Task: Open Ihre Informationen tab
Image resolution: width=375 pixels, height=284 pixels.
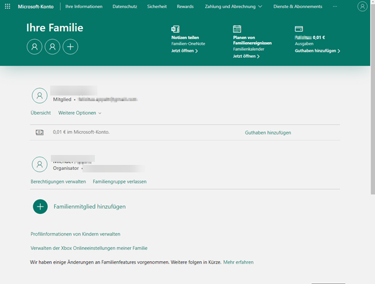Action: pyautogui.click(x=84, y=6)
